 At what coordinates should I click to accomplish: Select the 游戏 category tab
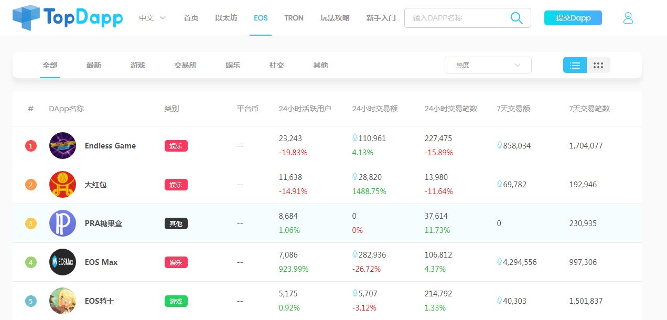tap(137, 65)
